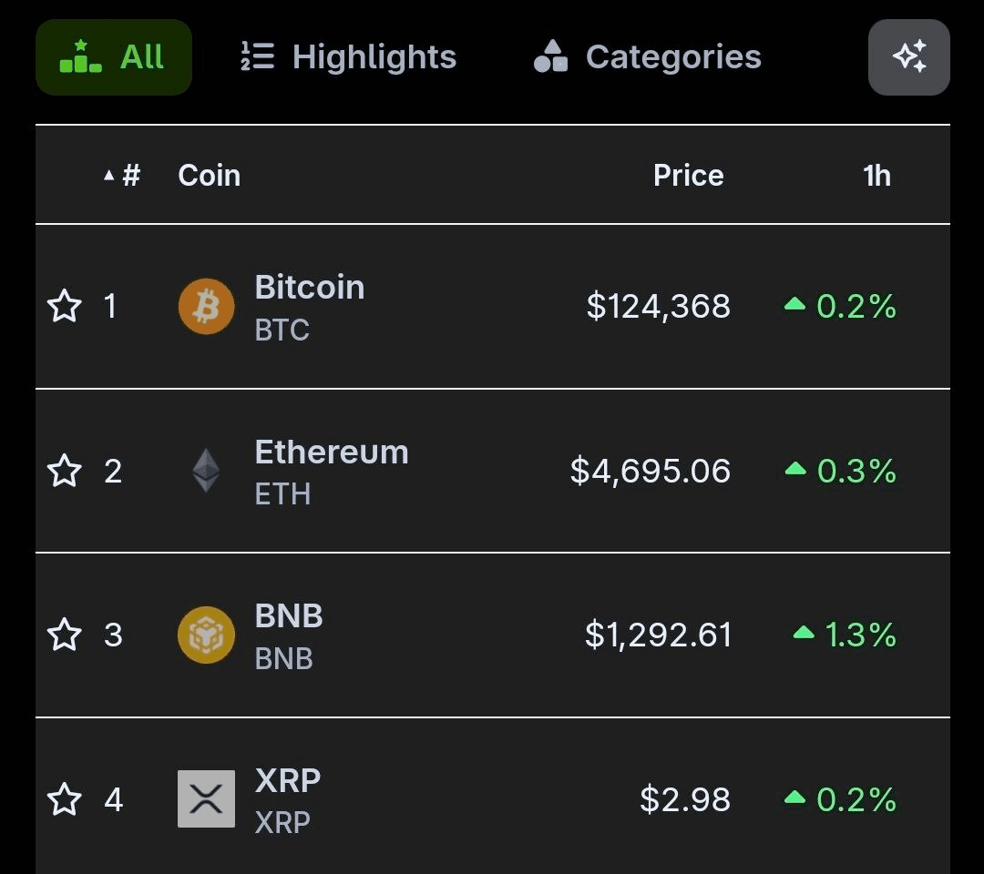Click the BNB coin logo icon

pyautogui.click(x=206, y=635)
